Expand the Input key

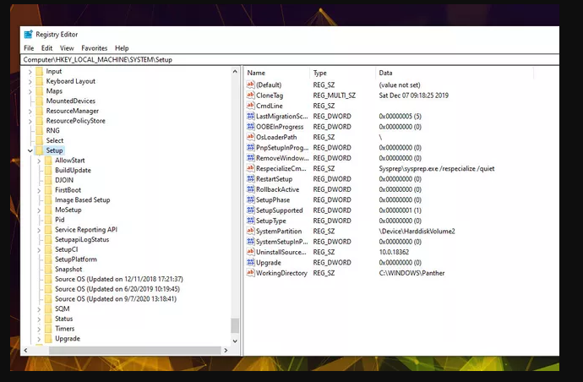[x=30, y=72]
